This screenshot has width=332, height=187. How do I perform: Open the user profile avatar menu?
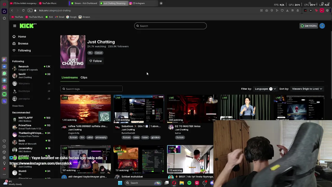tap(322, 26)
